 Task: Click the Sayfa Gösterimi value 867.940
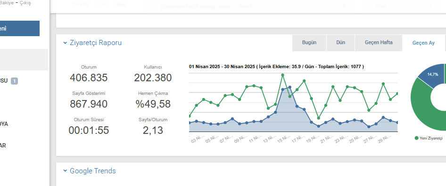pos(89,104)
